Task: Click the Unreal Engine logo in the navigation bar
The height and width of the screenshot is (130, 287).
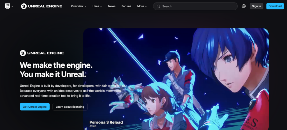Action: pyautogui.click(x=41, y=6)
